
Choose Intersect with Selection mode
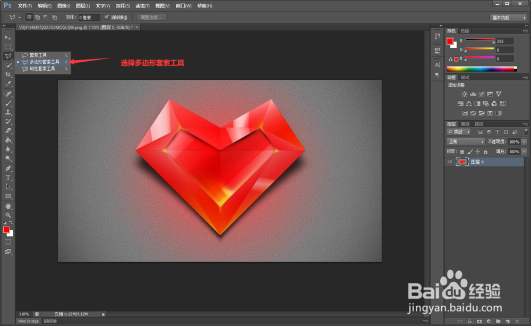click(55, 17)
